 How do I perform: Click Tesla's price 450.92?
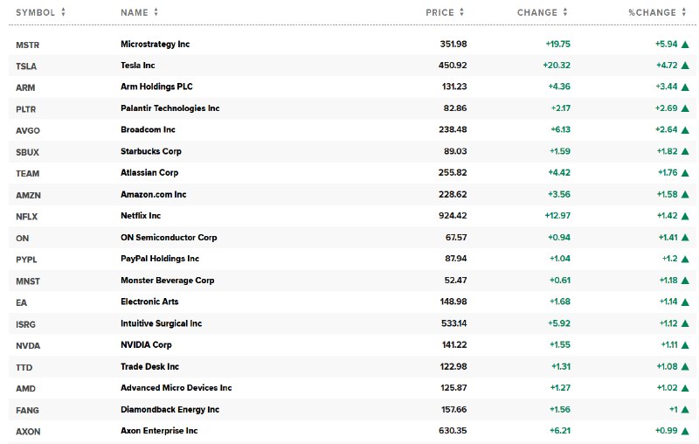pos(453,65)
